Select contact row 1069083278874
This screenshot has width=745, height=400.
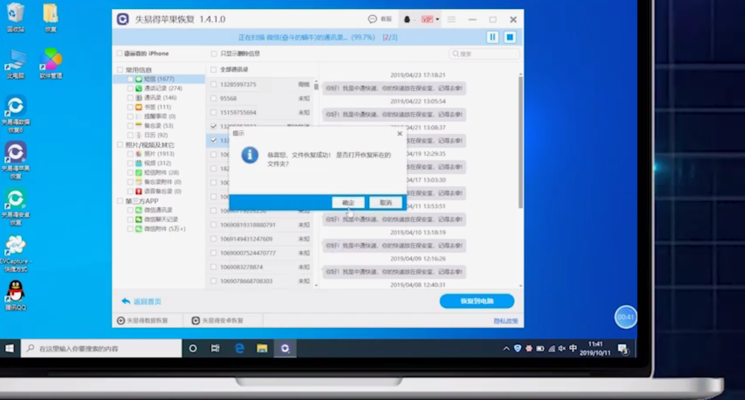260,267
